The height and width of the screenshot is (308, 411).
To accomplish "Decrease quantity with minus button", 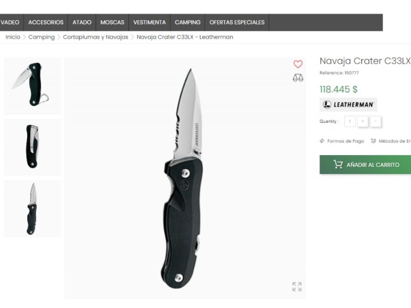I will click(x=375, y=121).
